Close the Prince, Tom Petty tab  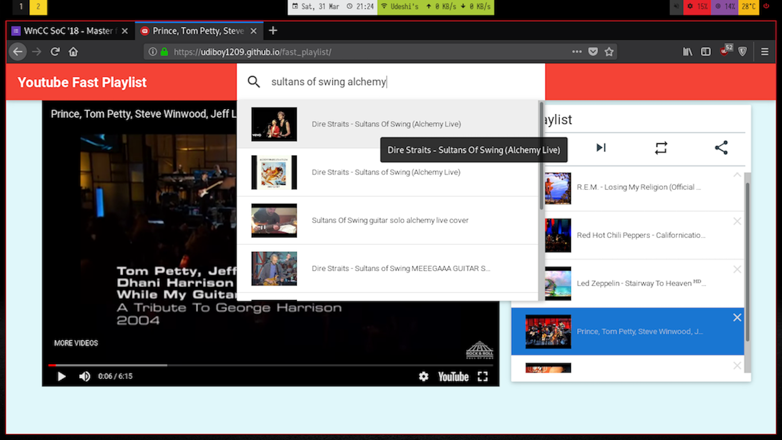pyautogui.click(x=254, y=31)
